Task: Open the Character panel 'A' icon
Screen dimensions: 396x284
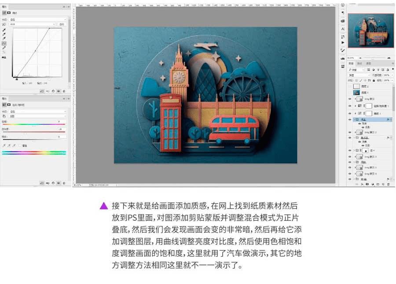Action: coord(343,29)
